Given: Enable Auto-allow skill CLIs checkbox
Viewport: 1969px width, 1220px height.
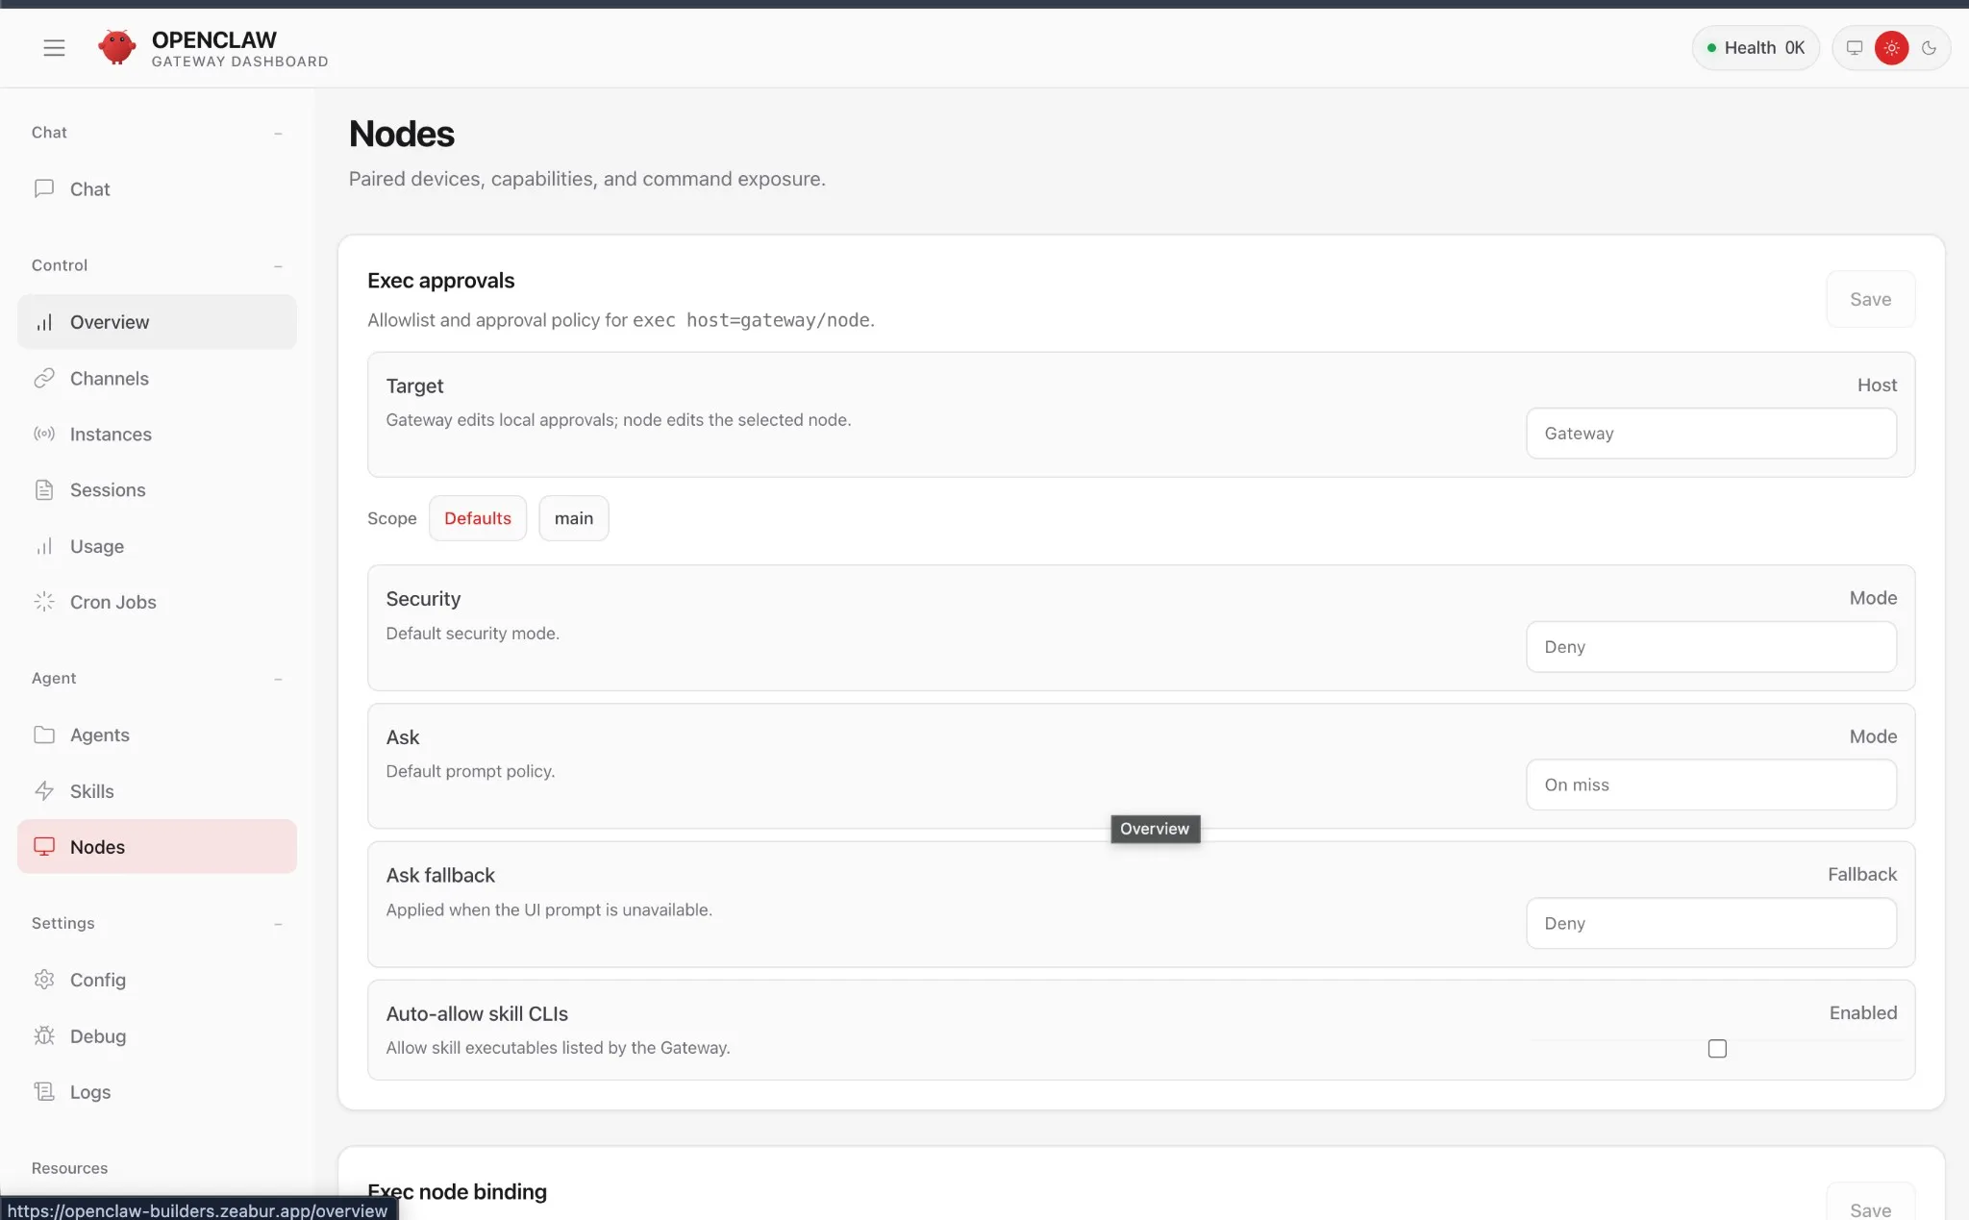Looking at the screenshot, I should point(1717,1049).
